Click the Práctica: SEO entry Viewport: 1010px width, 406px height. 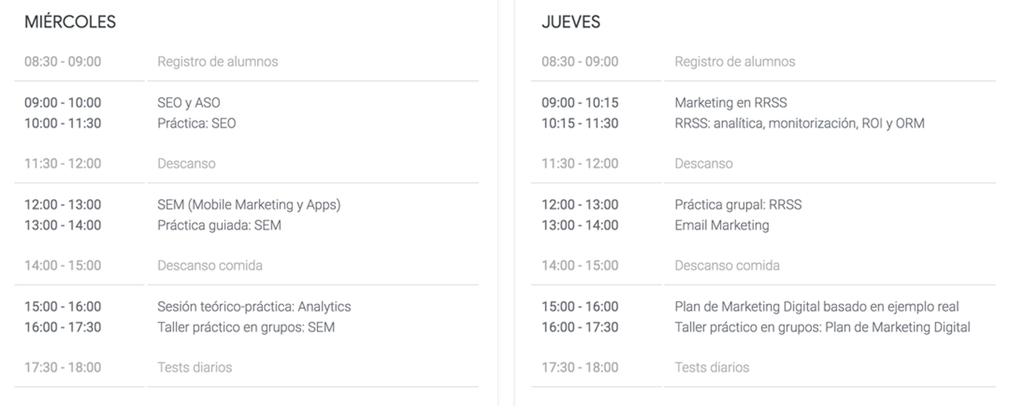coord(196,124)
